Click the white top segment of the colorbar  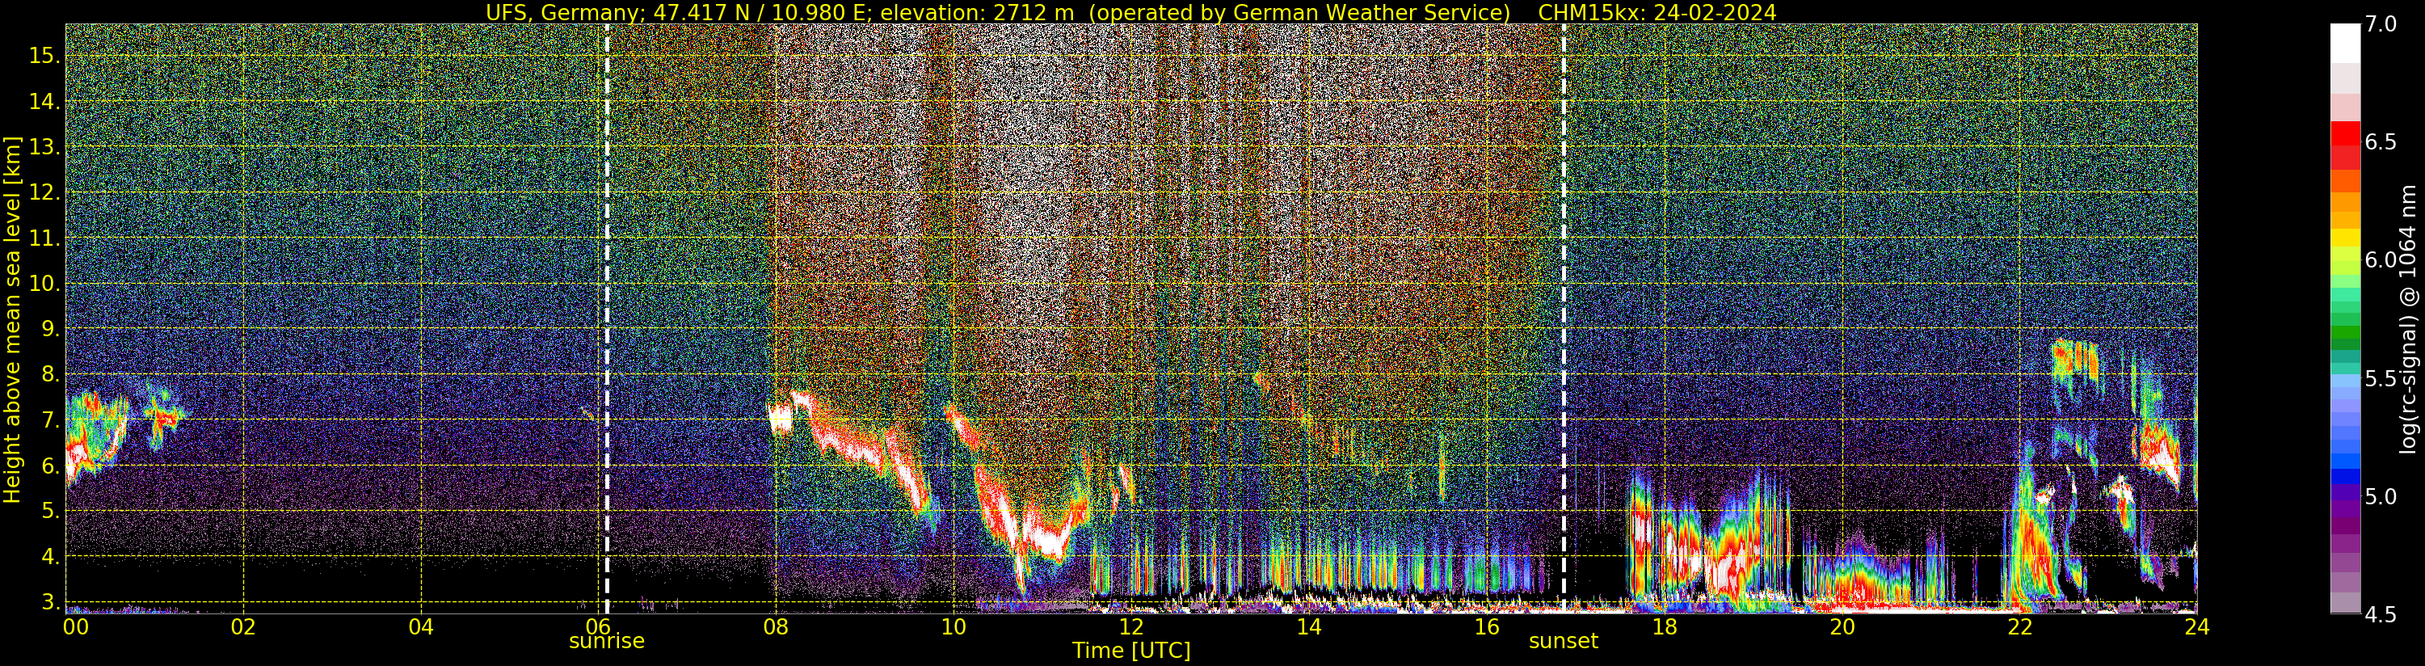pyautogui.click(x=2345, y=42)
